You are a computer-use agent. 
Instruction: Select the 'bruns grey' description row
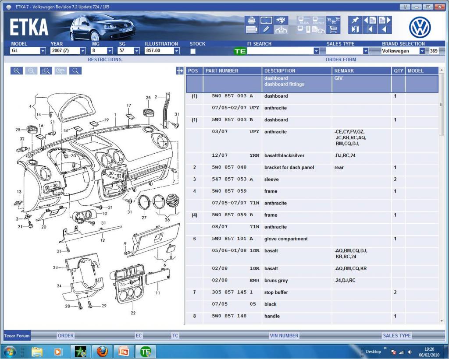coord(276,280)
